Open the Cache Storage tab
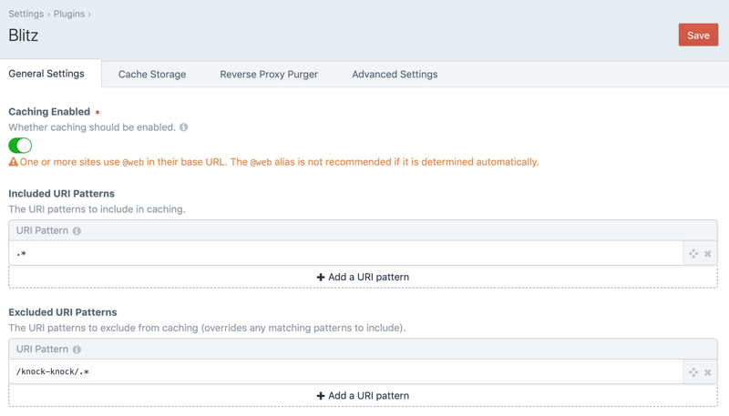The width and height of the screenshot is (729, 416). click(x=152, y=75)
